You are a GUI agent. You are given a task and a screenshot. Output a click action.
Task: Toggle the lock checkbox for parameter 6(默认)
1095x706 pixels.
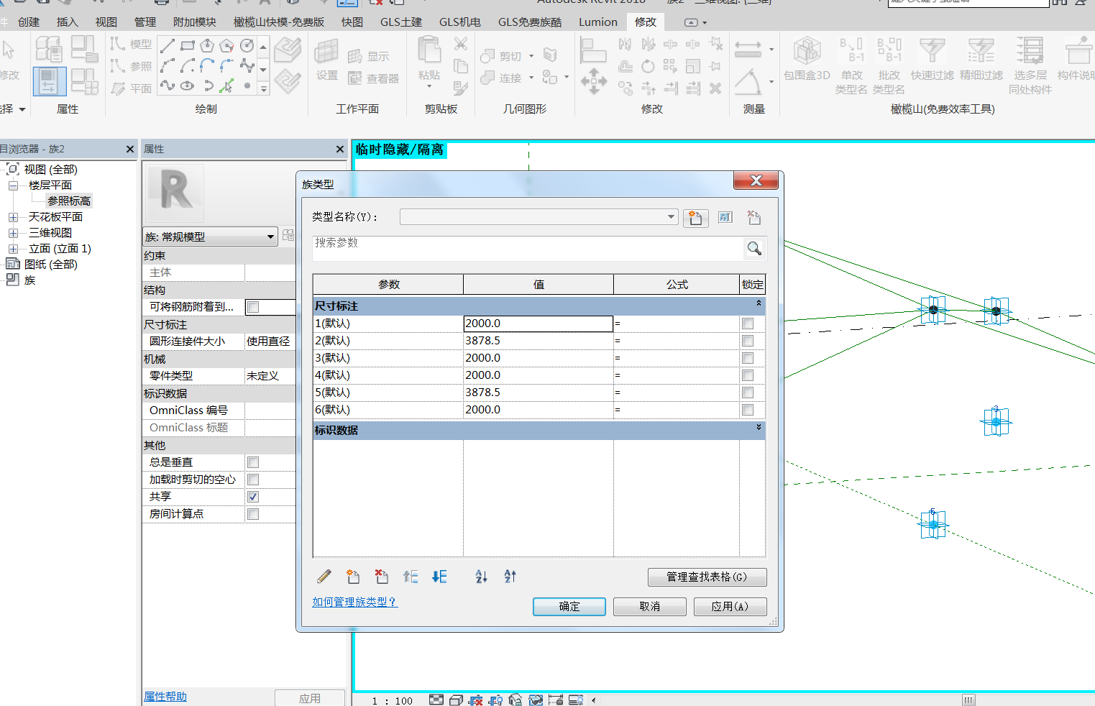(748, 410)
